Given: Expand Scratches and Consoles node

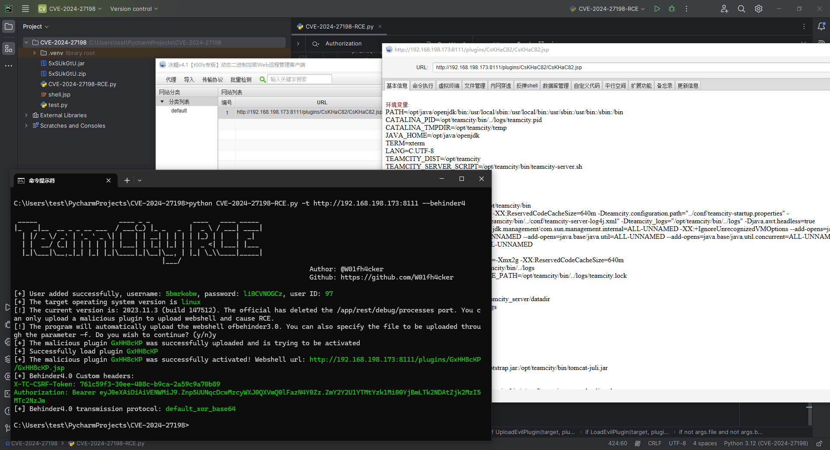Looking at the screenshot, I should pyautogui.click(x=26, y=125).
